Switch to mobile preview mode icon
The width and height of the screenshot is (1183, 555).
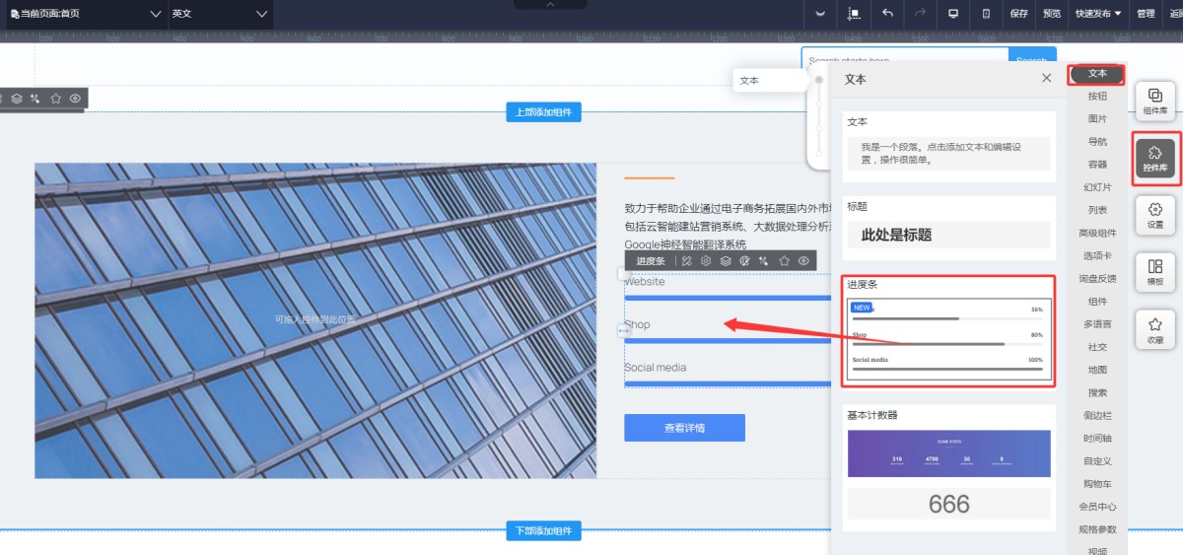coord(986,14)
